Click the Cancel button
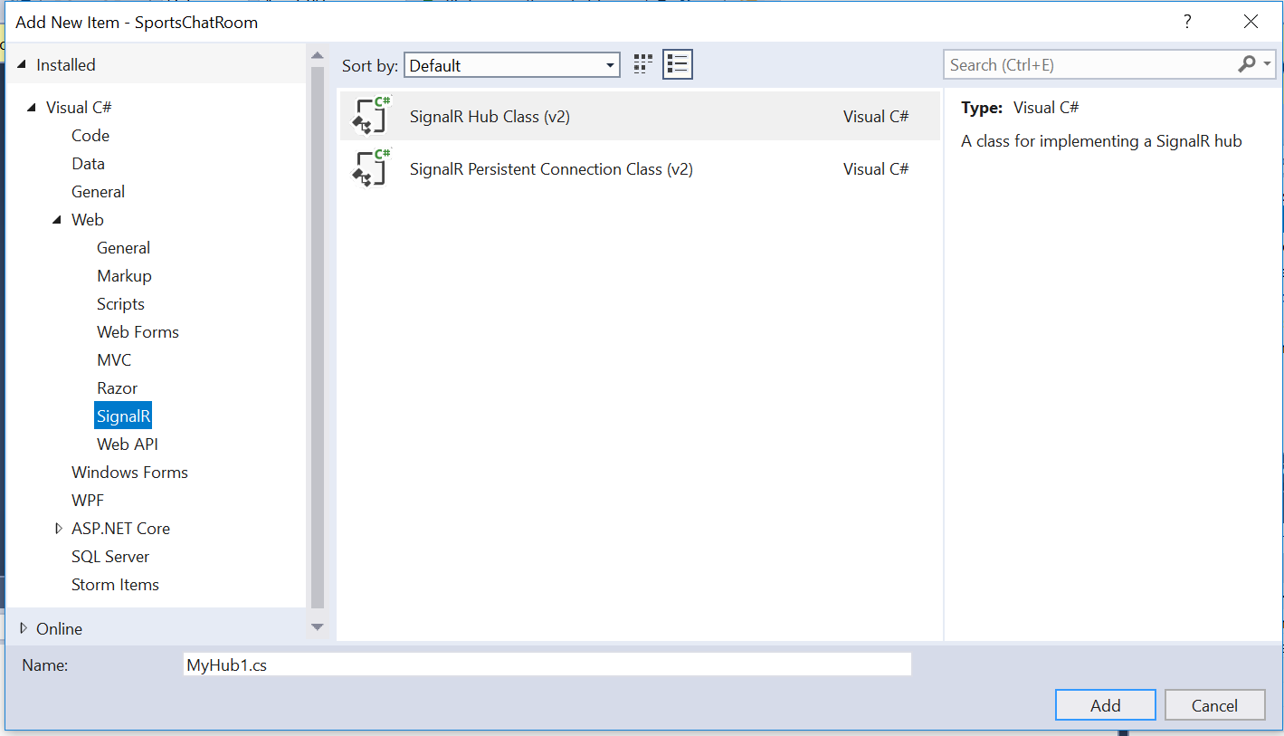The image size is (1284, 736). [x=1214, y=705]
